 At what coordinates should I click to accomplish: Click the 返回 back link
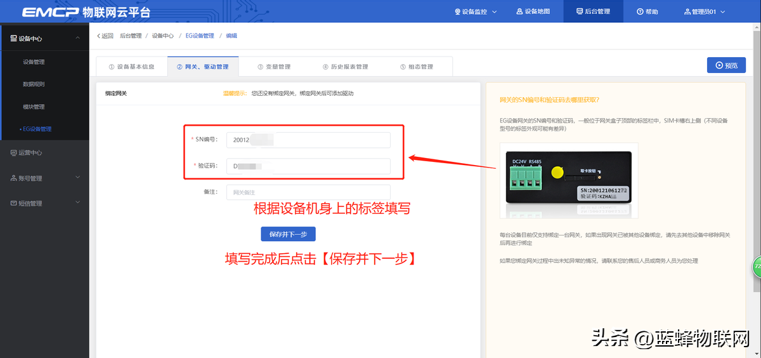[105, 36]
